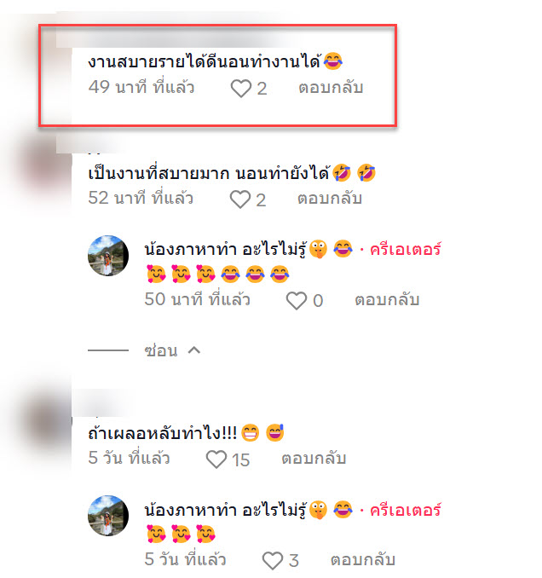
Task: Open the น้องภาหาทำ username on the upper reply
Action: [x=225, y=250]
